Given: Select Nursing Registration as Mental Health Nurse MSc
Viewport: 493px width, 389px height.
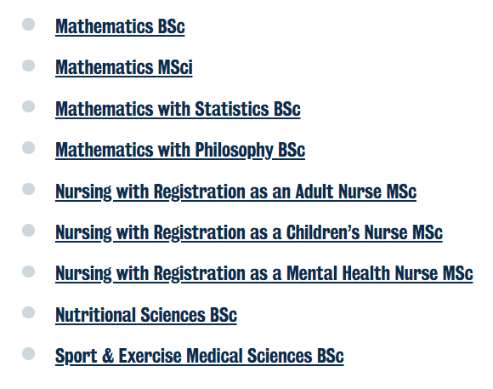Looking at the screenshot, I should click(x=263, y=273).
